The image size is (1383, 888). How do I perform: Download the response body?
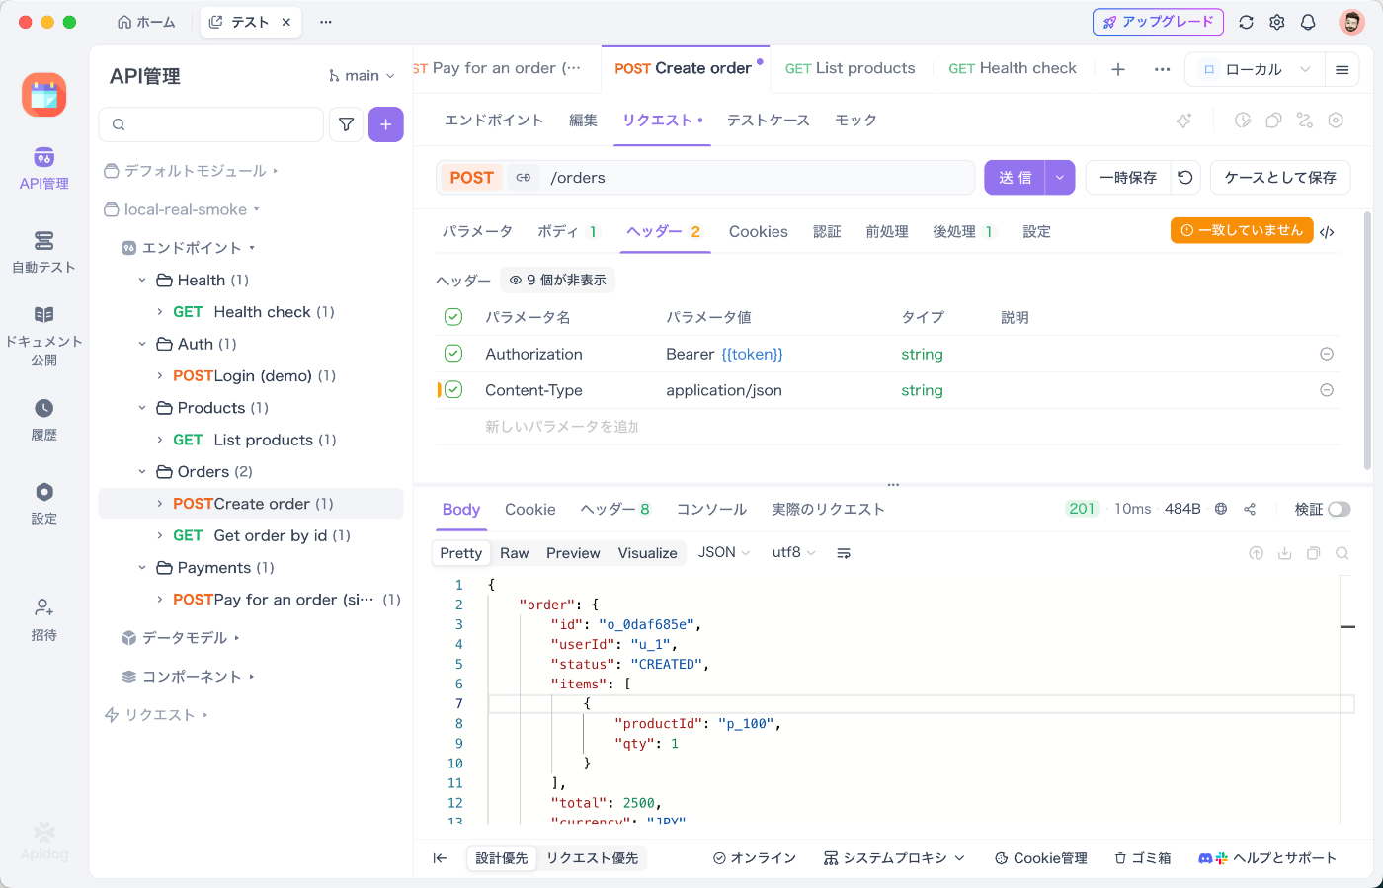pos(1284,553)
